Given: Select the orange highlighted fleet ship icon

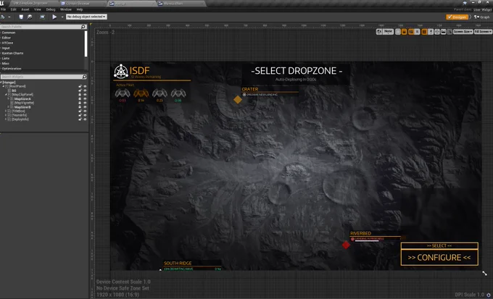Looking at the screenshot, I should click(x=141, y=93).
